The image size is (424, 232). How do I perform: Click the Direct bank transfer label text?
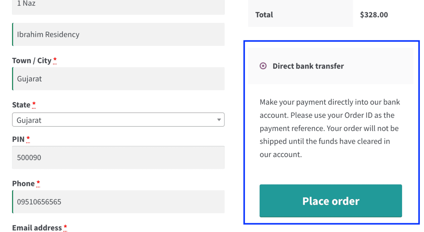tap(308, 66)
